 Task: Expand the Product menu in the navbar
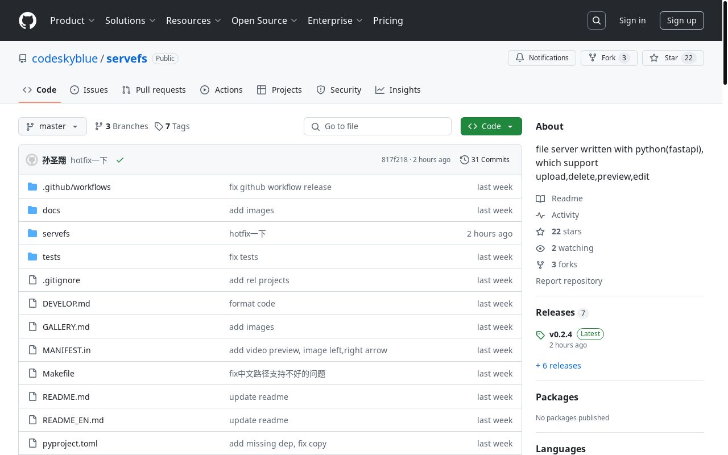(72, 20)
